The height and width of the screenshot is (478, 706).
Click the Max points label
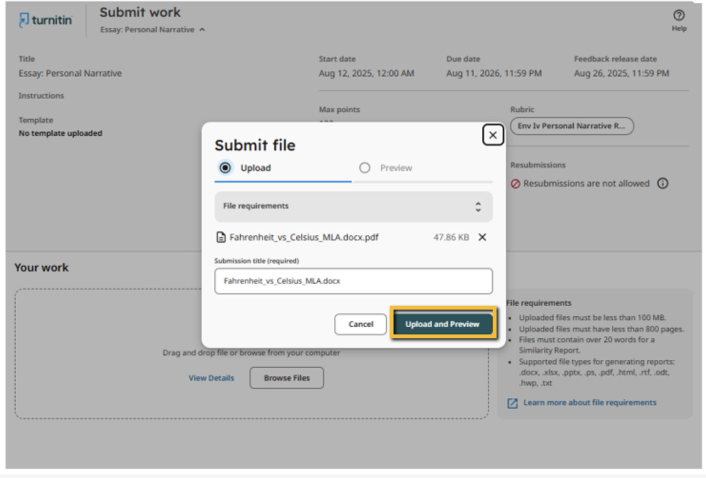coord(339,110)
